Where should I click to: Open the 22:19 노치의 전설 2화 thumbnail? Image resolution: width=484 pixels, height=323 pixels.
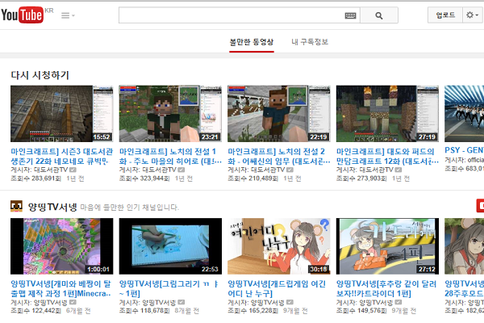coord(279,114)
